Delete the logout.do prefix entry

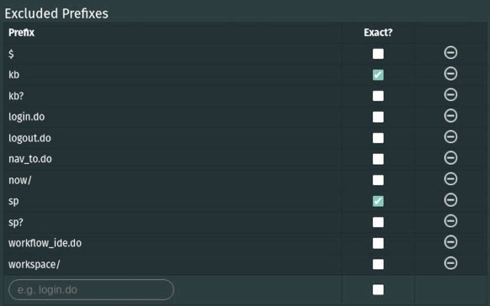point(449,138)
